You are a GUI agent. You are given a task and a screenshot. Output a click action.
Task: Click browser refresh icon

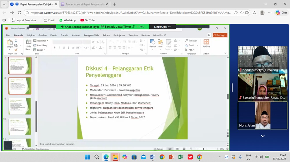coord(19,13)
